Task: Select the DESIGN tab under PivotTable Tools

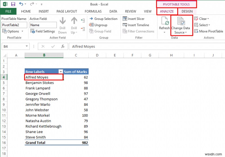Action: coord(187,11)
